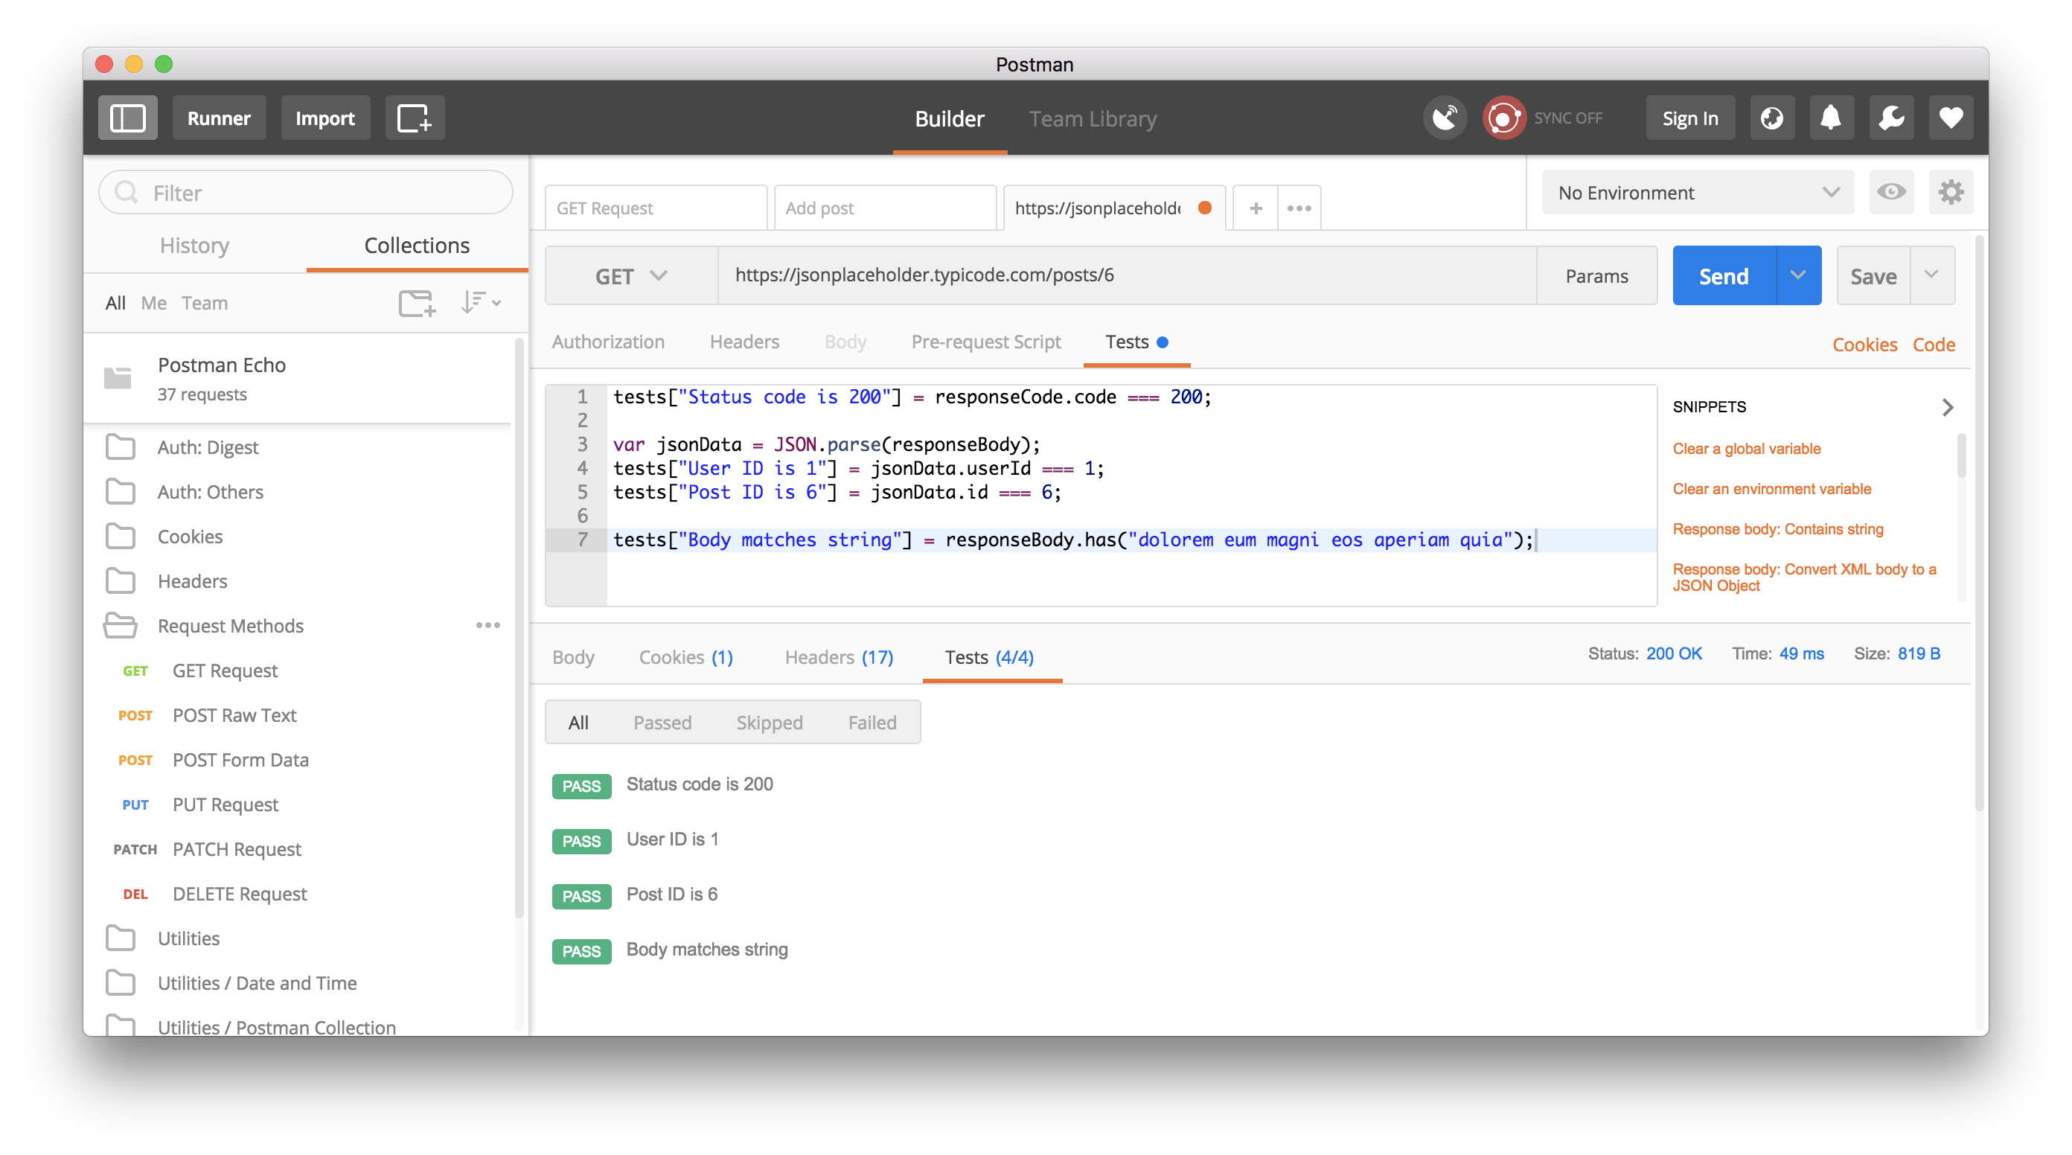
Task: Open the Interceptor satellite icon
Action: (1445, 118)
